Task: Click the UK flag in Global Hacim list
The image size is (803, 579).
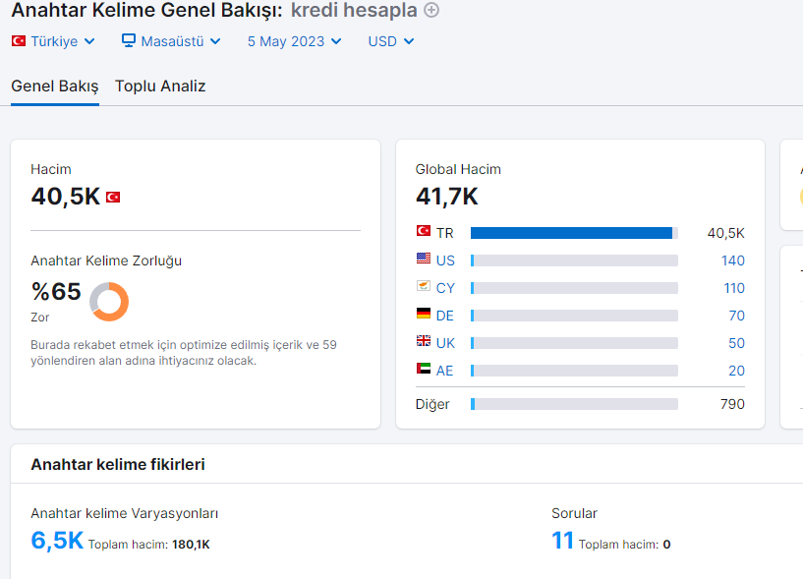Action: (x=424, y=341)
